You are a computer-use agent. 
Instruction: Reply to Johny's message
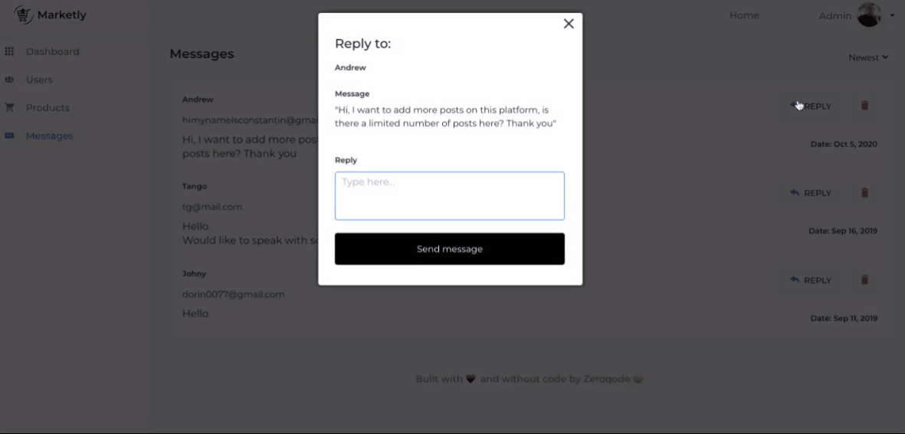[811, 280]
